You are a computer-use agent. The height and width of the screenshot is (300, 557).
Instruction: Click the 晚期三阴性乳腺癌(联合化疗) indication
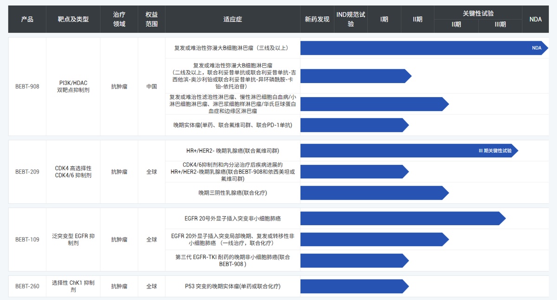tap(233, 193)
